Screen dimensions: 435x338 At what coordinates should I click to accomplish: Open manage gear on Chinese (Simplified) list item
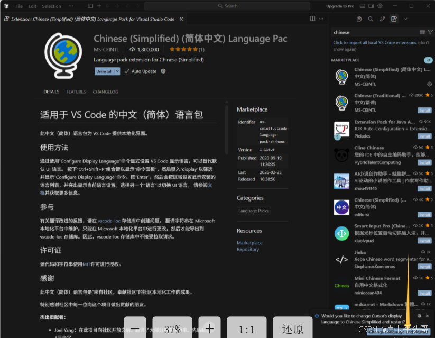coord(429,84)
